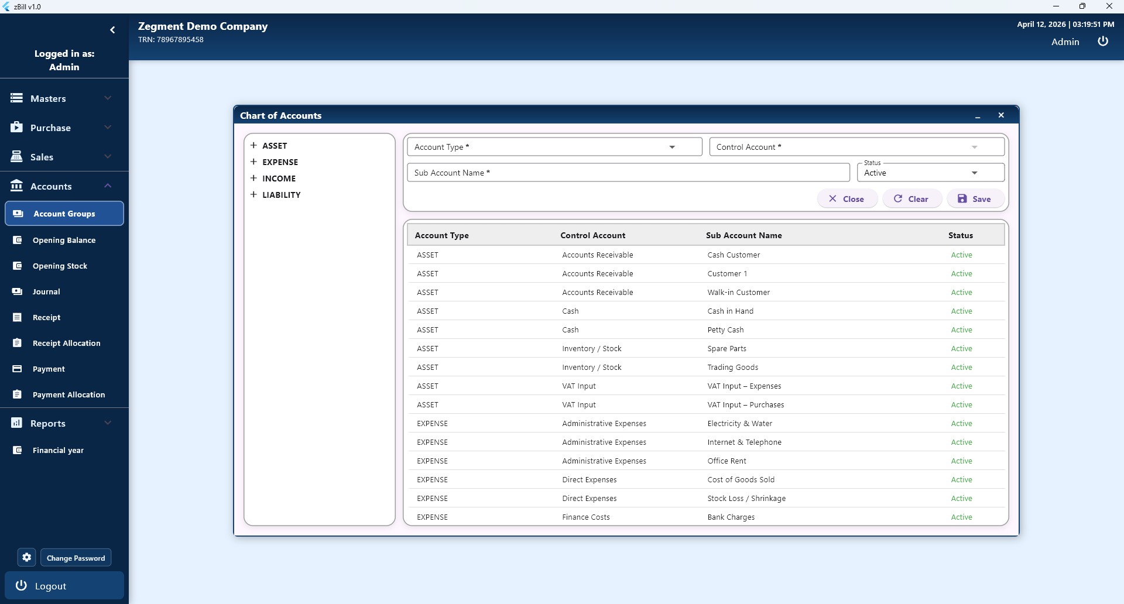Click the Receipt Allocation sidebar icon
Screen dimensions: 1124x604
click(18, 343)
